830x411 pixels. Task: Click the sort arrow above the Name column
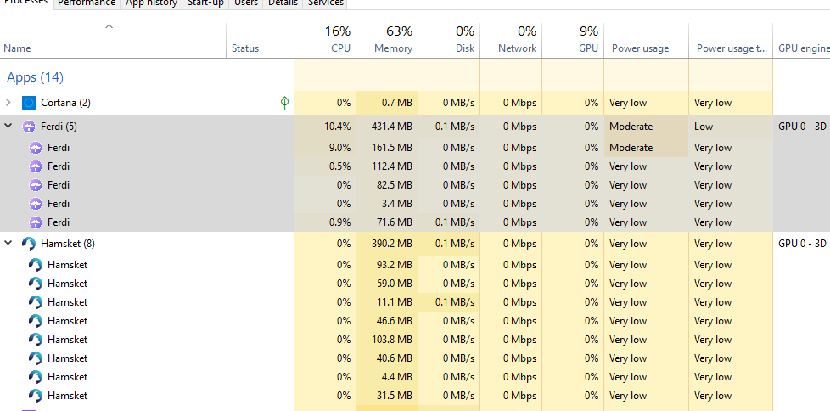(x=109, y=26)
